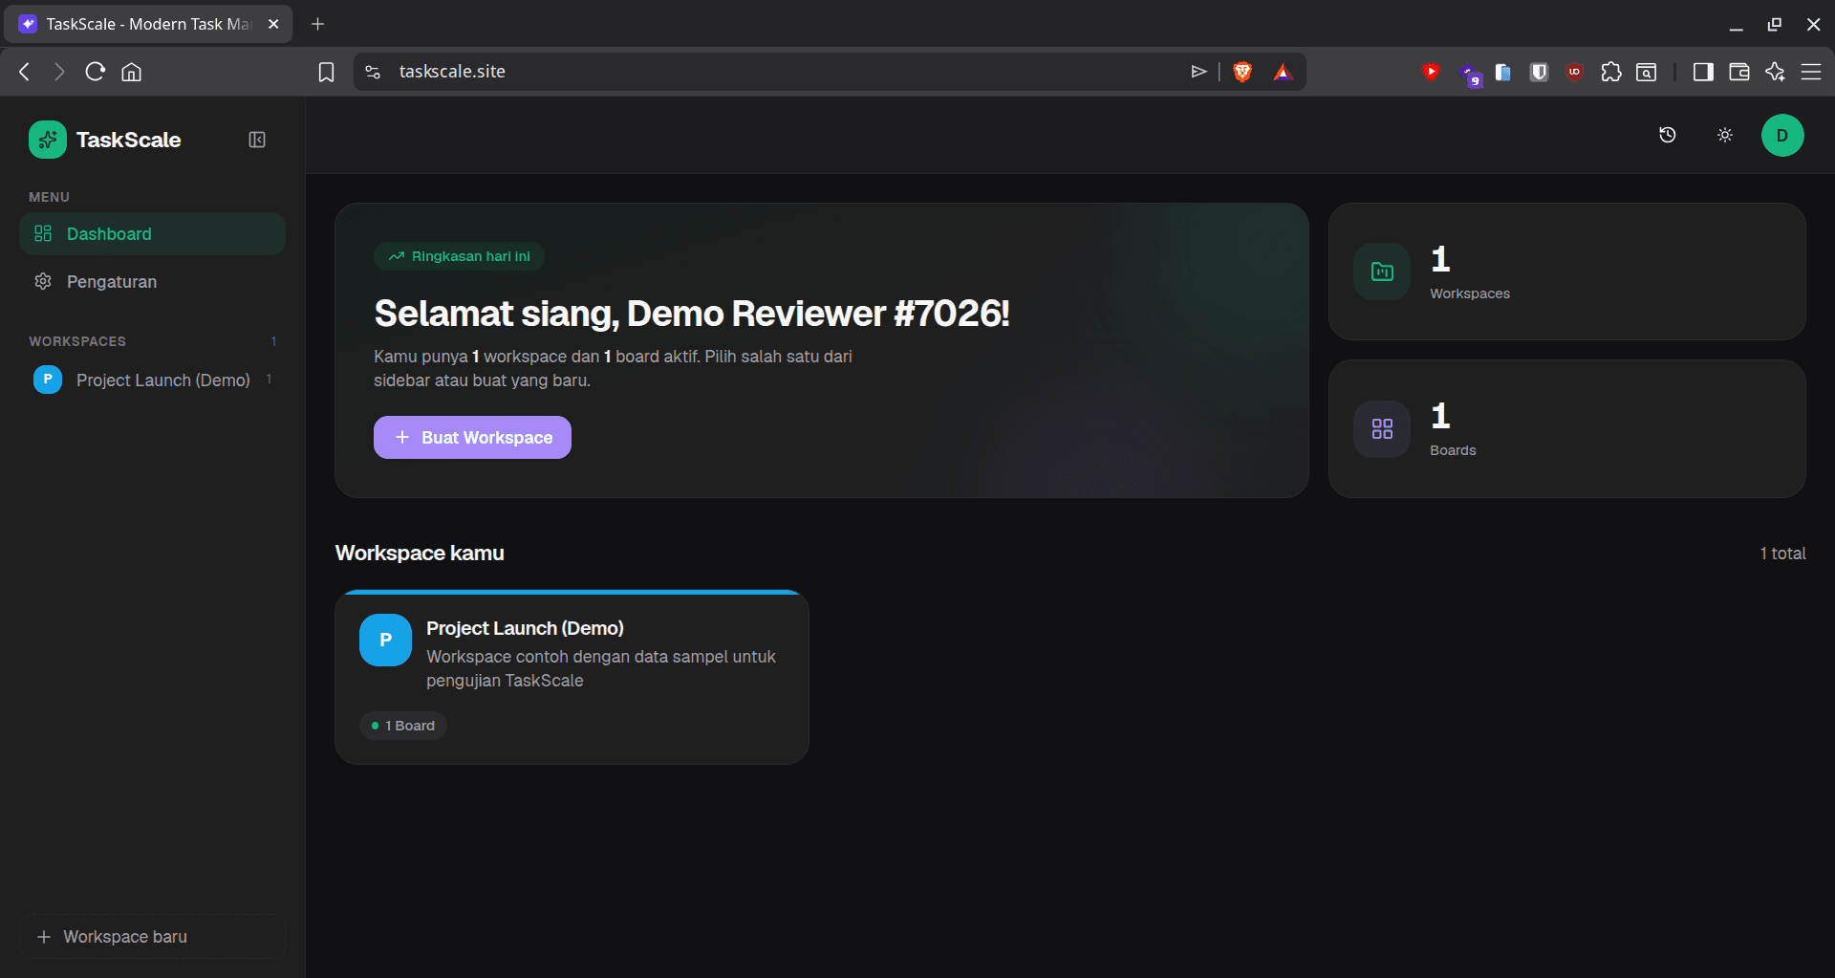Open the Leo AI sparkle icon

(x=1776, y=72)
